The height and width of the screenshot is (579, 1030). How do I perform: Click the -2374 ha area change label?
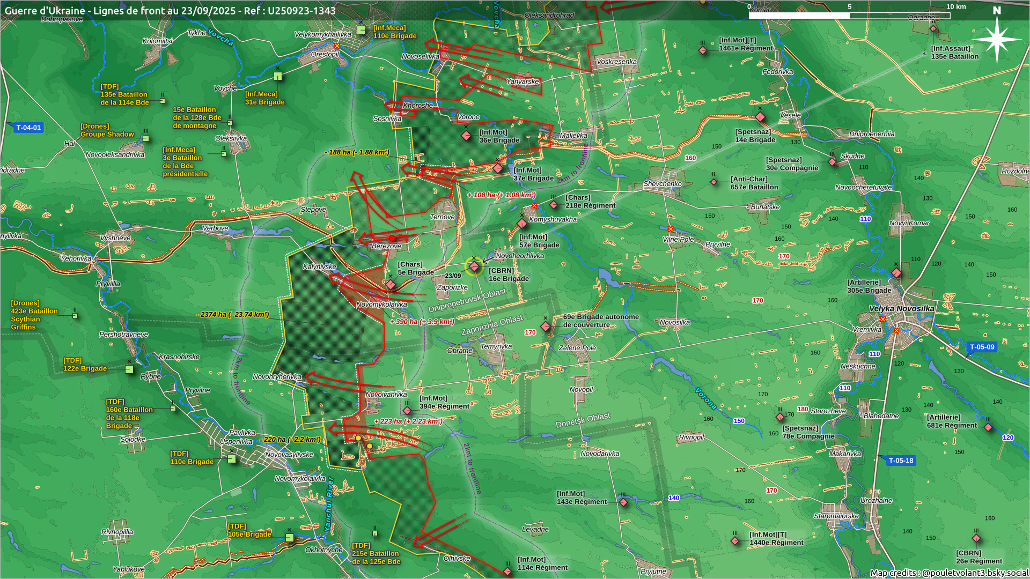(x=232, y=315)
